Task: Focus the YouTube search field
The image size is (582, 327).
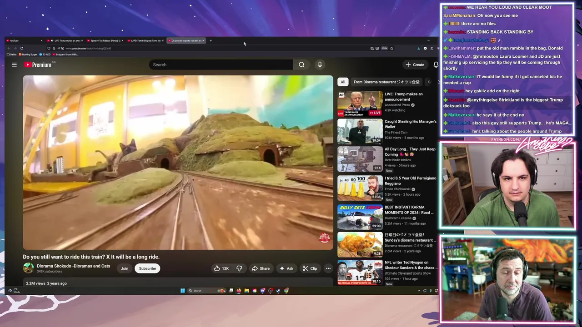Action: (x=221, y=64)
